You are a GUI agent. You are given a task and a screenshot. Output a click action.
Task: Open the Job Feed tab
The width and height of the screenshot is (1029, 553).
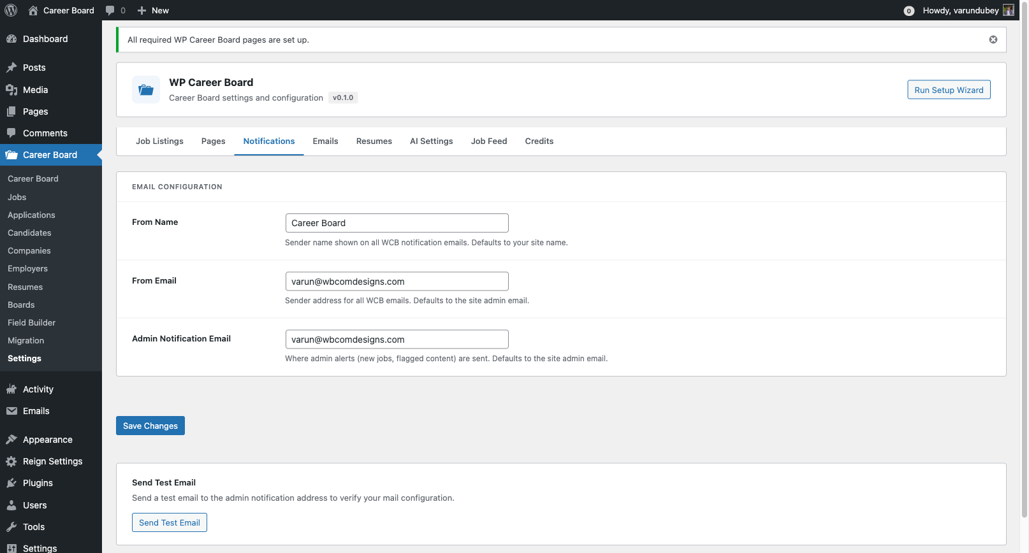[x=489, y=141]
